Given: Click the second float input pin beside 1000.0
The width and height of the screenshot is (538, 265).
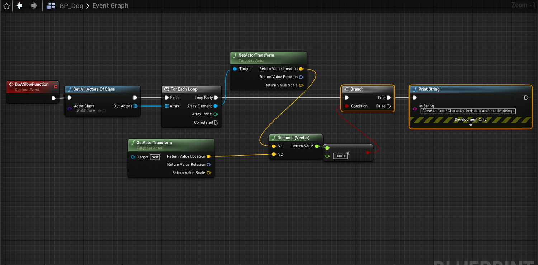Looking at the screenshot, I should pyautogui.click(x=327, y=156).
